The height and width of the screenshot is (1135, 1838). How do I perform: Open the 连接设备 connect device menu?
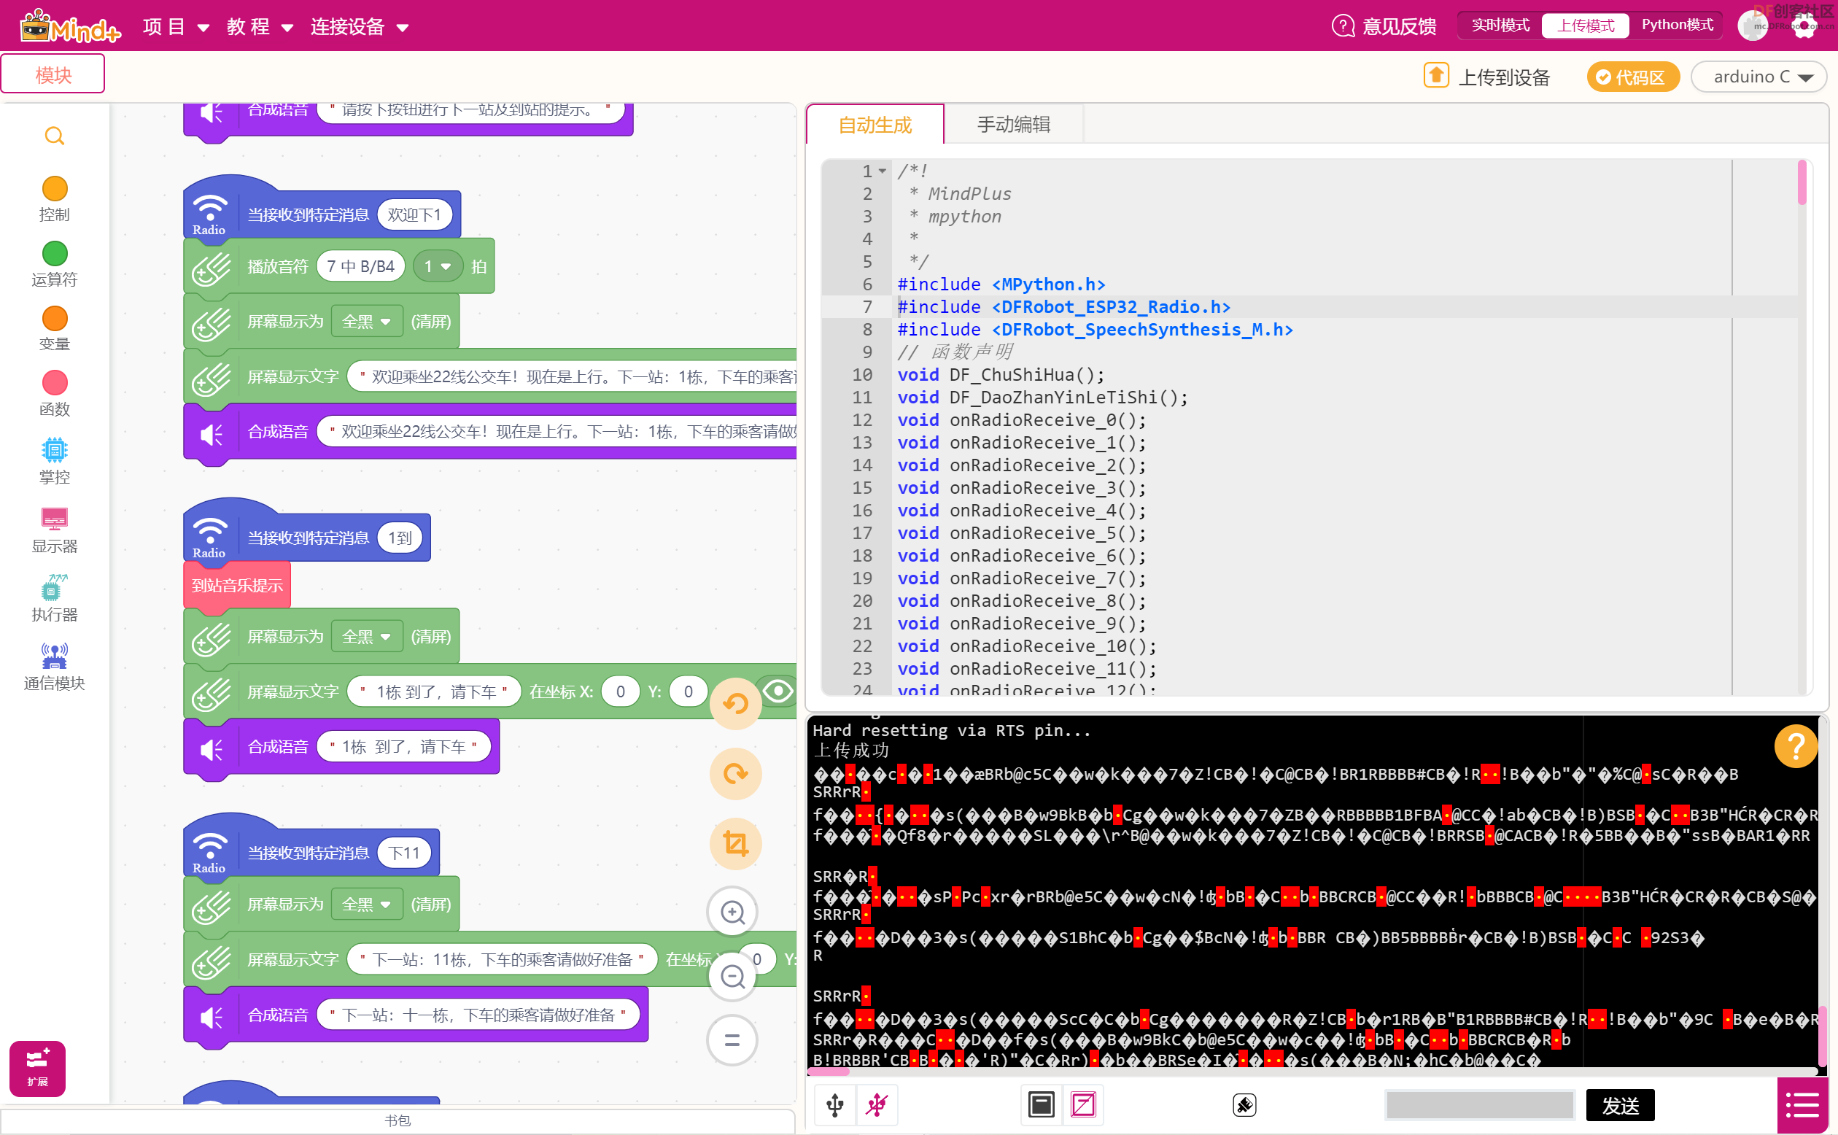(x=360, y=27)
